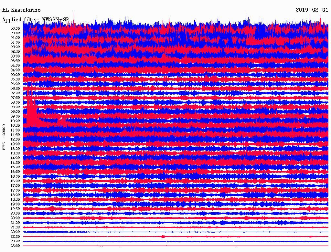Select the '17:30' time label

click(15, 190)
